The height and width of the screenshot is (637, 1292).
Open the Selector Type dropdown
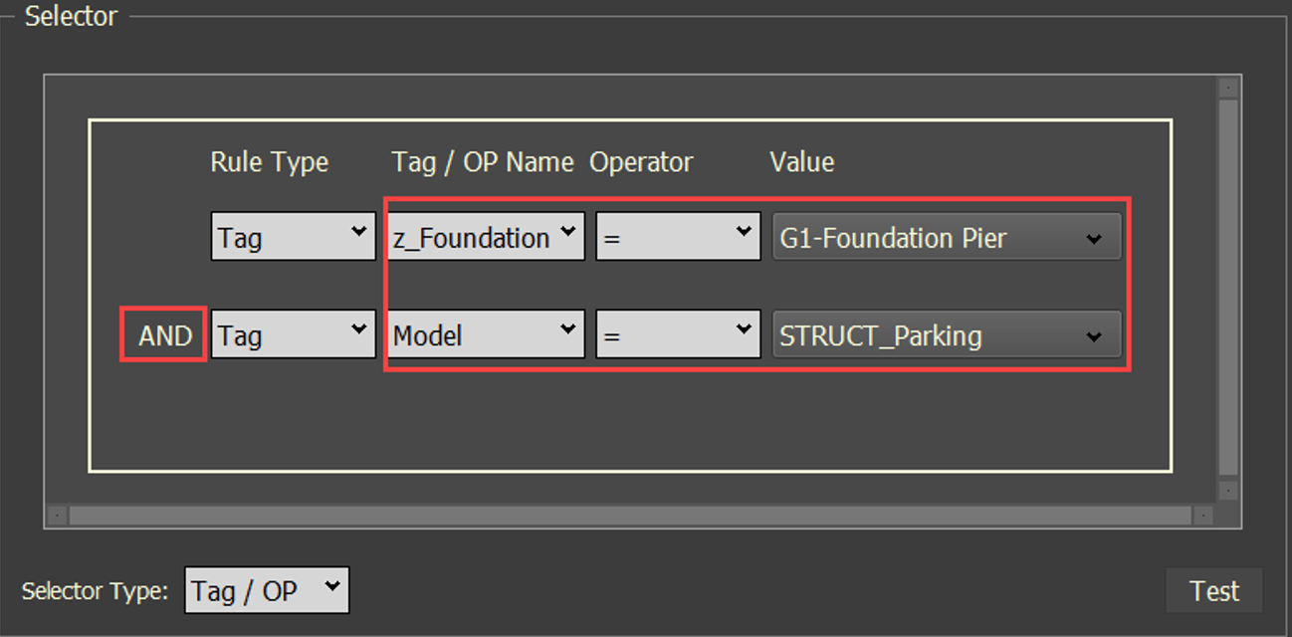(267, 590)
